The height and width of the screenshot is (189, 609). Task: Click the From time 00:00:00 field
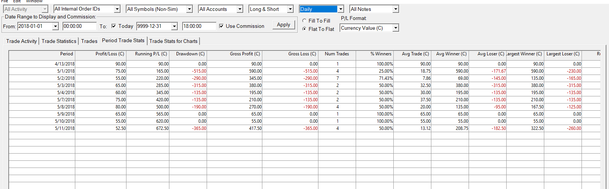79,26
